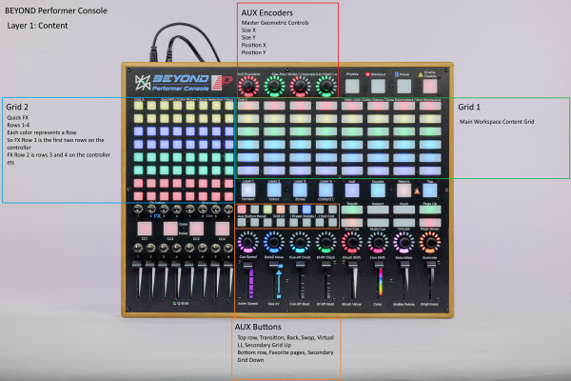Select the Layer 2 Colors button

[x=274, y=189]
